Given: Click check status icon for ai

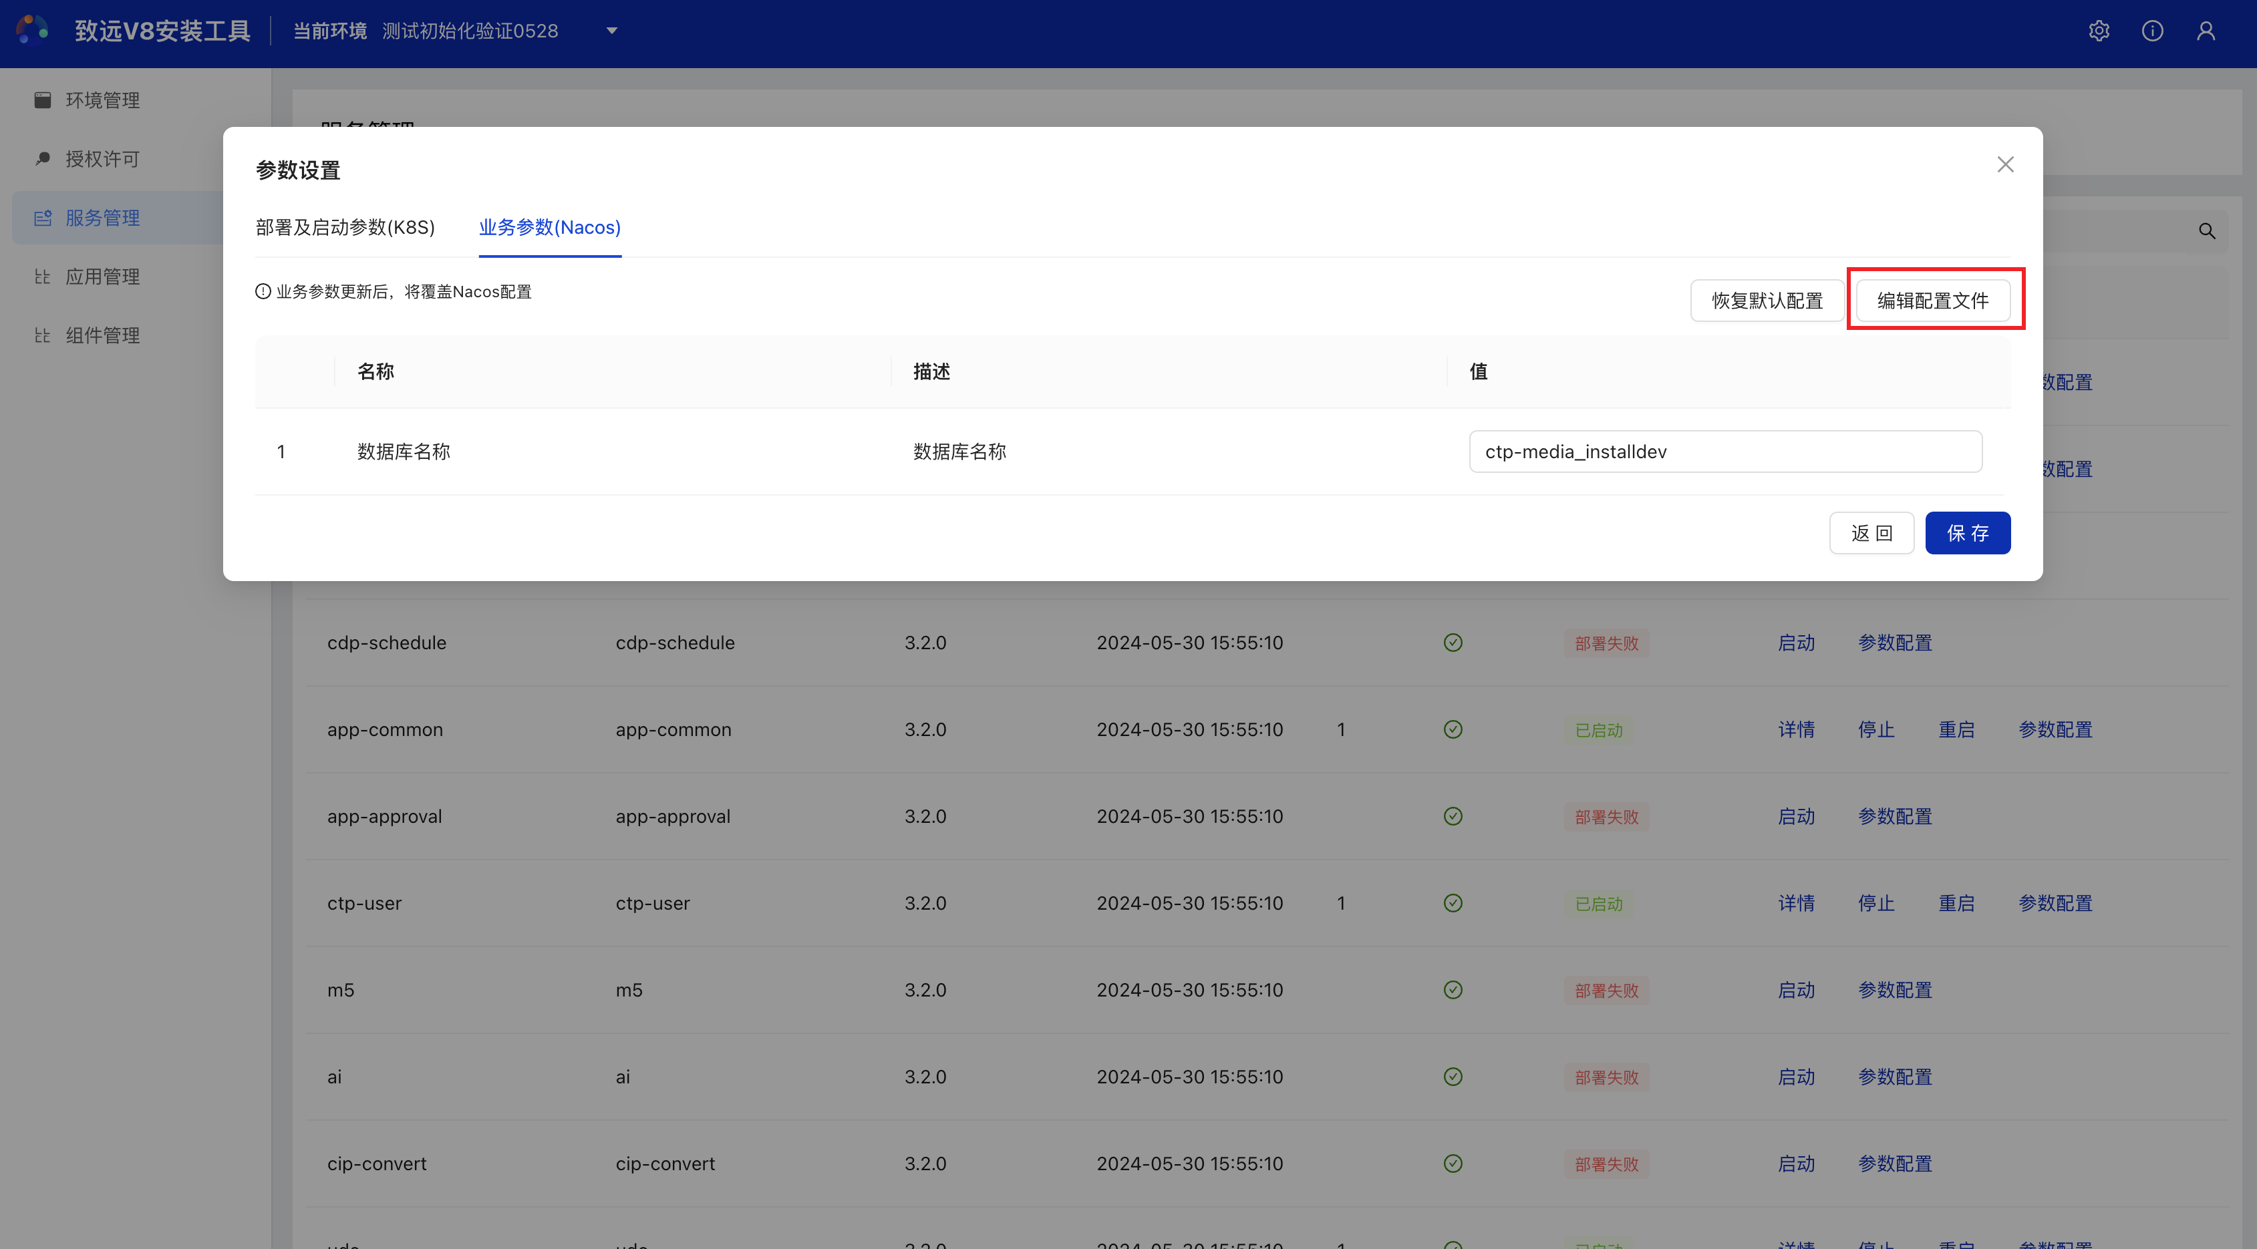Looking at the screenshot, I should click(1453, 1077).
